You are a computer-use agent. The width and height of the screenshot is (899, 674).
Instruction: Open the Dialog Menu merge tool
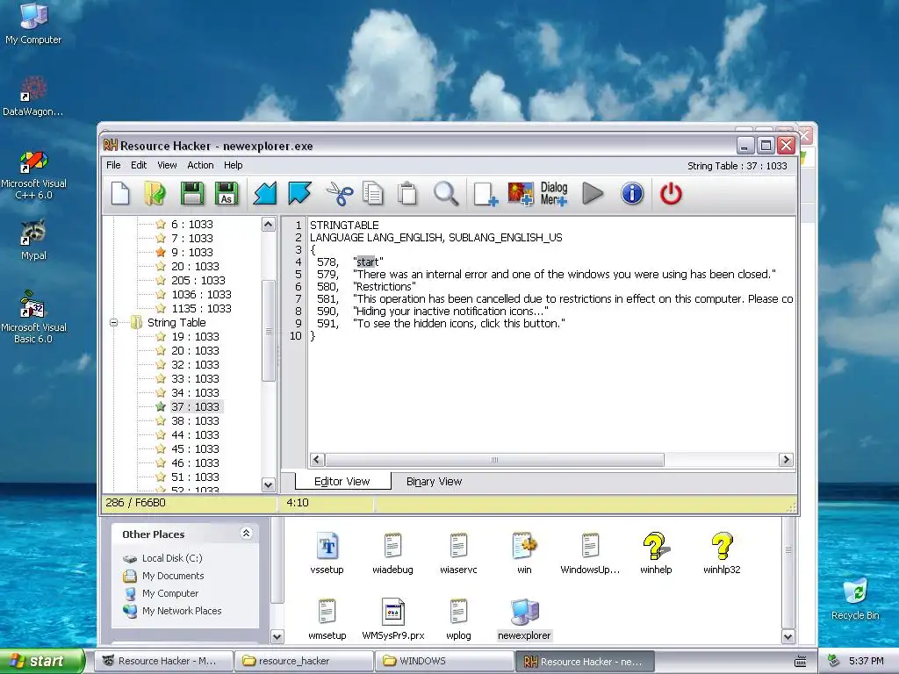pos(554,194)
